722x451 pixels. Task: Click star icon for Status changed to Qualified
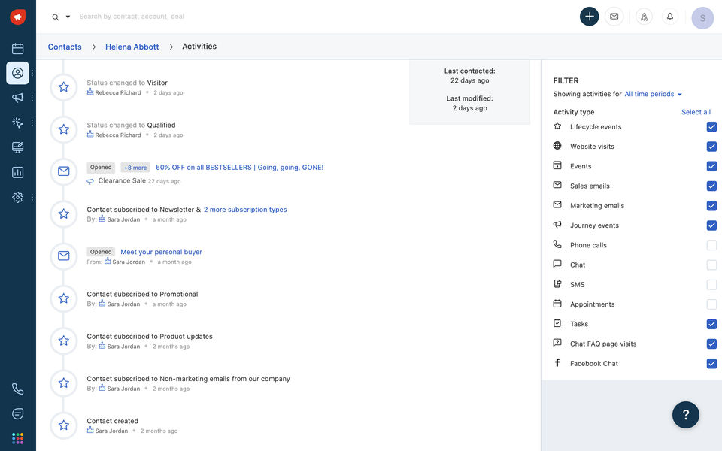point(63,129)
